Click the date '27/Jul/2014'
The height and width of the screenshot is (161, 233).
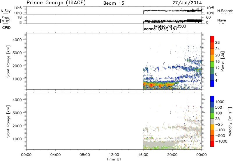point(187,3)
